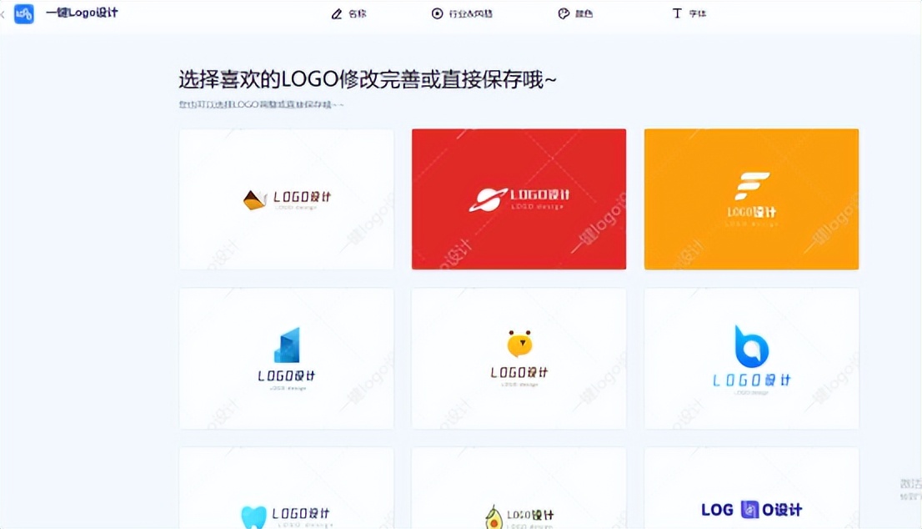This screenshot has height=529, width=922.
Task: Click the 一键Logo设计 app logo icon
Action: pyautogui.click(x=23, y=13)
